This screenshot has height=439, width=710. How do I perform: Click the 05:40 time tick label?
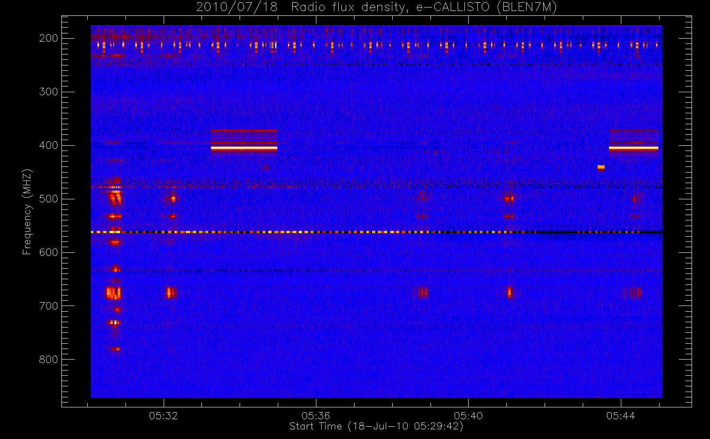tap(468, 416)
